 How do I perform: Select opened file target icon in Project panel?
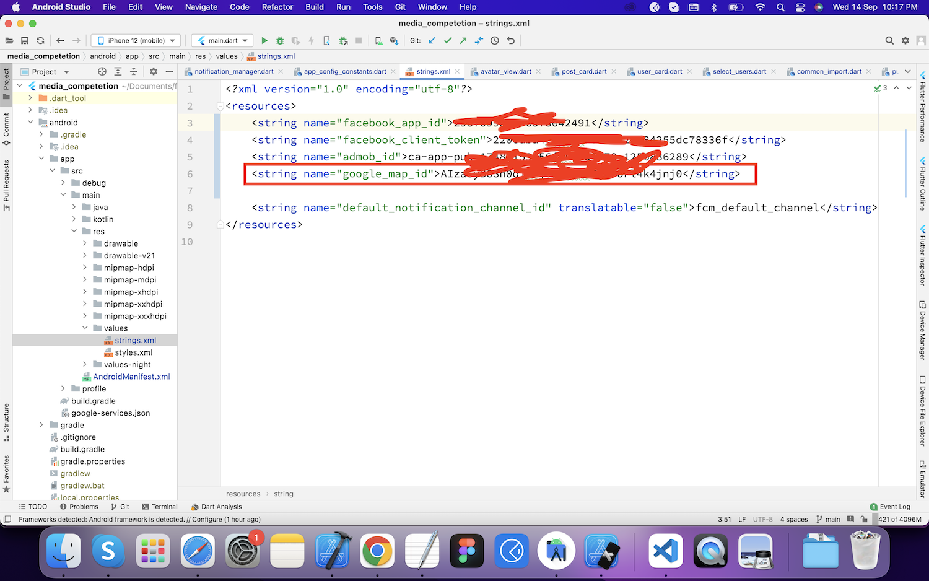102,72
